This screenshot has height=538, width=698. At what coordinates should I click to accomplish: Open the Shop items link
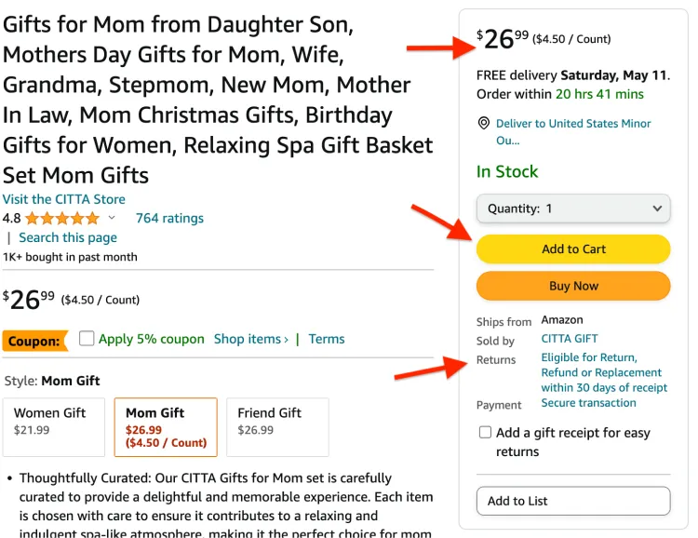[251, 339]
